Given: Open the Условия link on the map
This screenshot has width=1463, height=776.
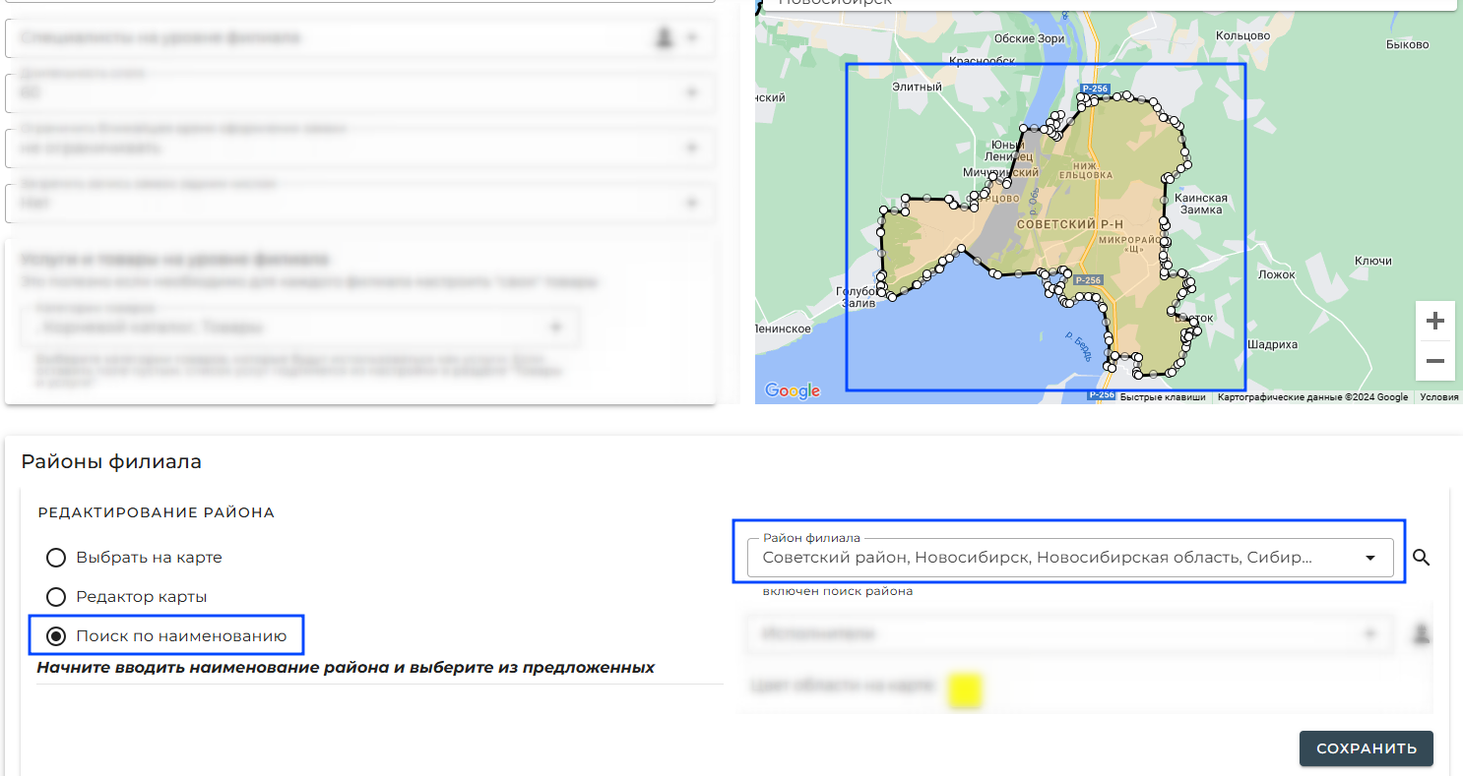Looking at the screenshot, I should [1439, 397].
